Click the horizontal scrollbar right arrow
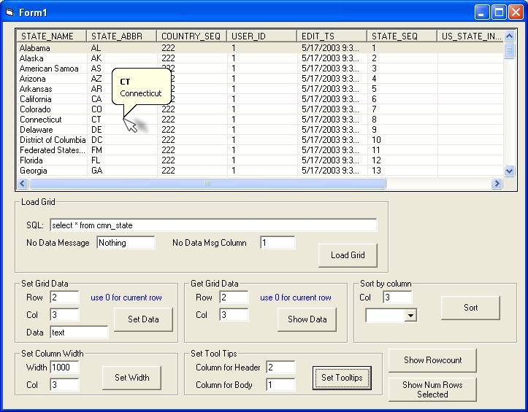Viewport: 528px width, 412px height. [x=497, y=184]
